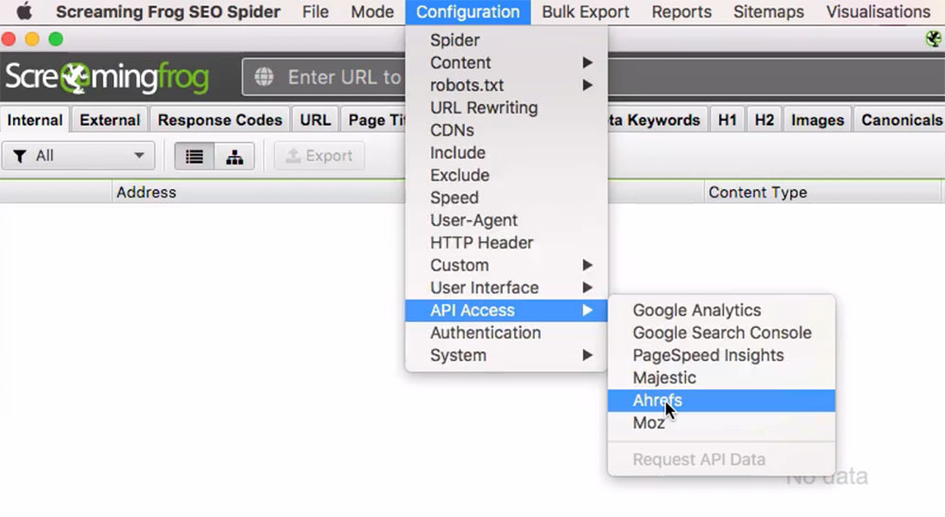Open the Reports menu
The image size is (945, 517).
(x=681, y=11)
